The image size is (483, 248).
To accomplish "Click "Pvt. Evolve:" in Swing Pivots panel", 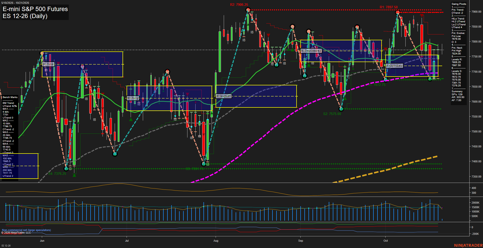I will click(x=458, y=33).
